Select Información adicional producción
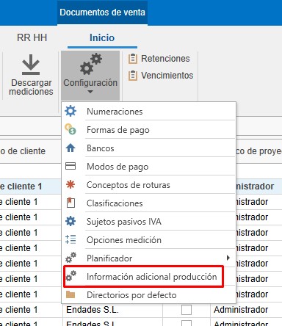Viewport: 282px width, 326px height. (x=148, y=277)
